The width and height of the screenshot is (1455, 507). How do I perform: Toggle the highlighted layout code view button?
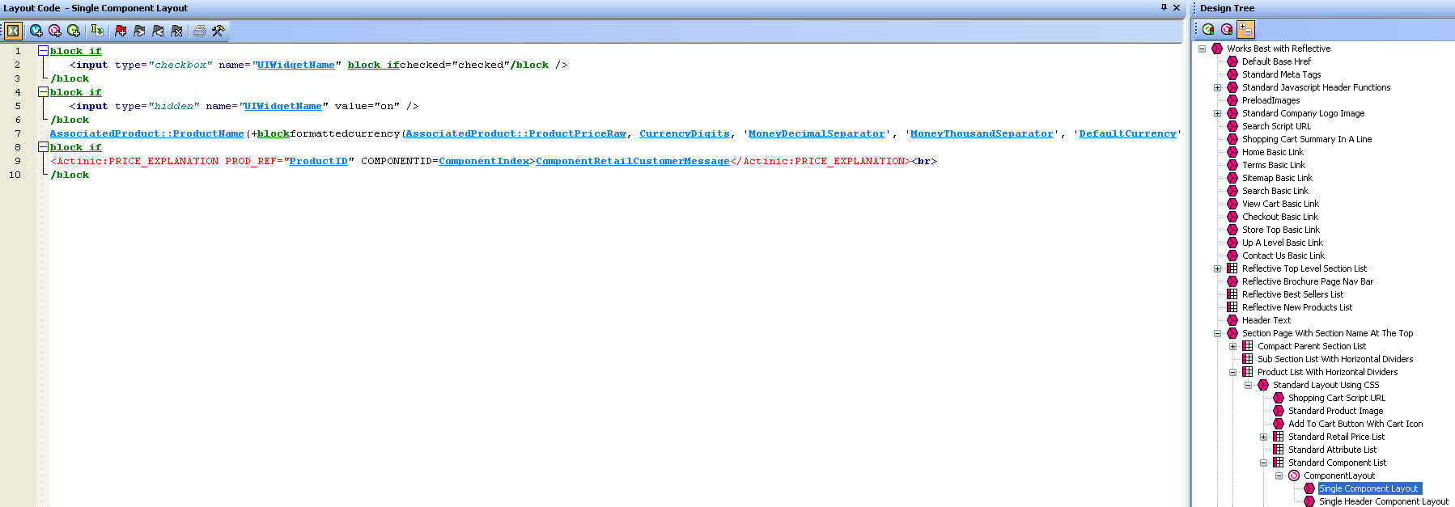(x=13, y=31)
